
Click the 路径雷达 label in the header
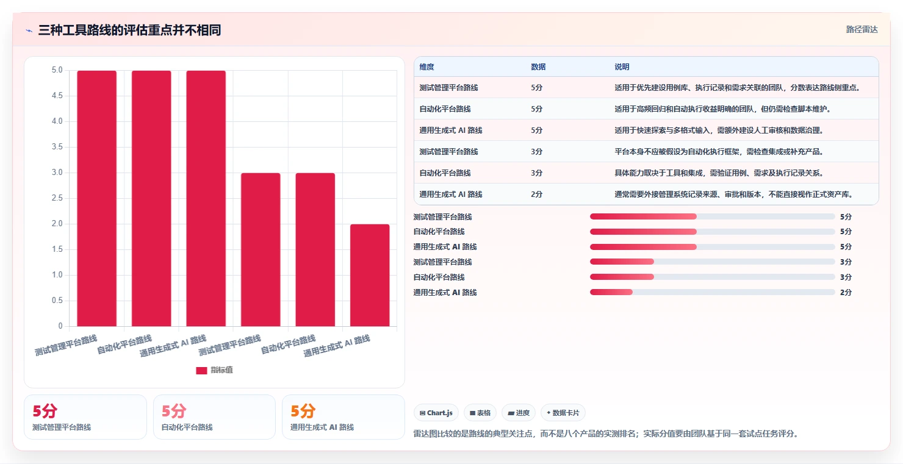click(x=862, y=29)
